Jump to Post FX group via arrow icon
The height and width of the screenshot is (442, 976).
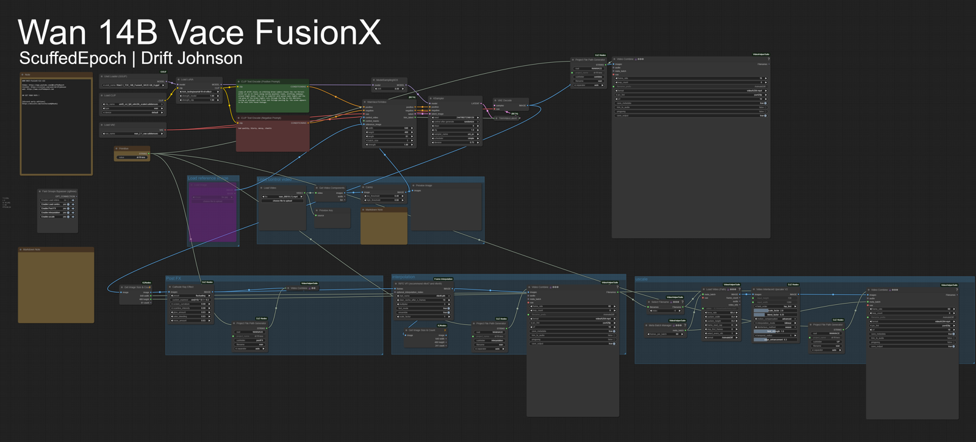pos(73,209)
